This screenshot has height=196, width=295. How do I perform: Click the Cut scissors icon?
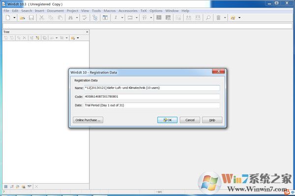[x=41, y=18]
